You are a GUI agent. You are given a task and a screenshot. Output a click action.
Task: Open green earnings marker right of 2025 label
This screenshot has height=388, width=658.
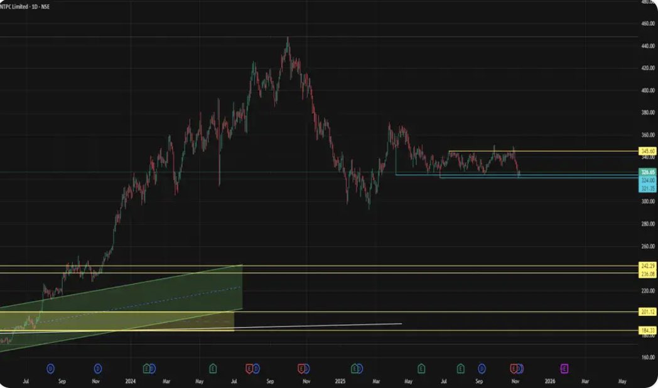click(355, 369)
